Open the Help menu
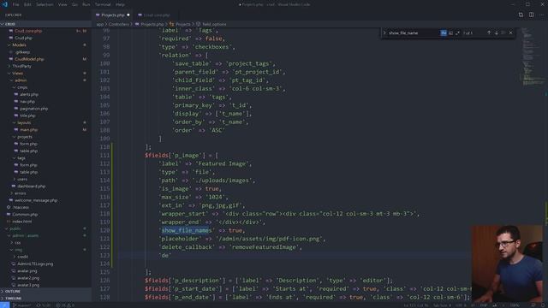This screenshot has height=308, width=548. click(120, 4)
